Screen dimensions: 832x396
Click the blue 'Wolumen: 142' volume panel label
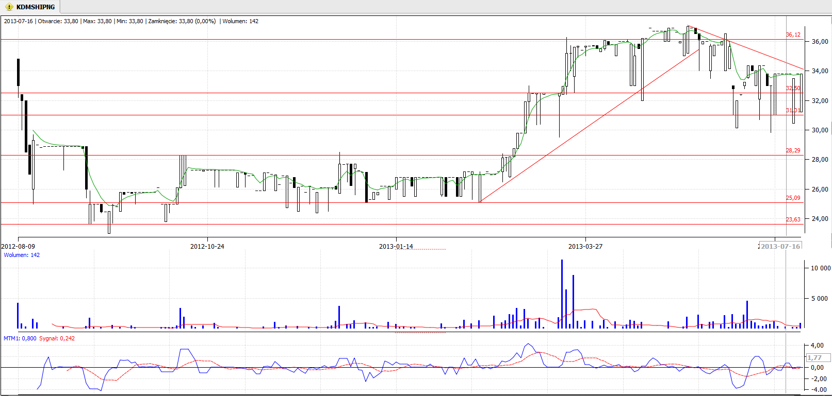(x=22, y=255)
